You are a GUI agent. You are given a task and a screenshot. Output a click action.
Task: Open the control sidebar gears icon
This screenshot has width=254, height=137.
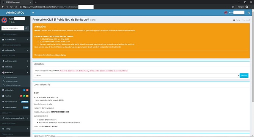249,12
